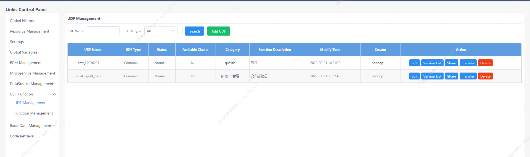The width and height of the screenshot is (530, 157).
Task: Transfer the test_20230221 UDF
Action: [468, 63]
